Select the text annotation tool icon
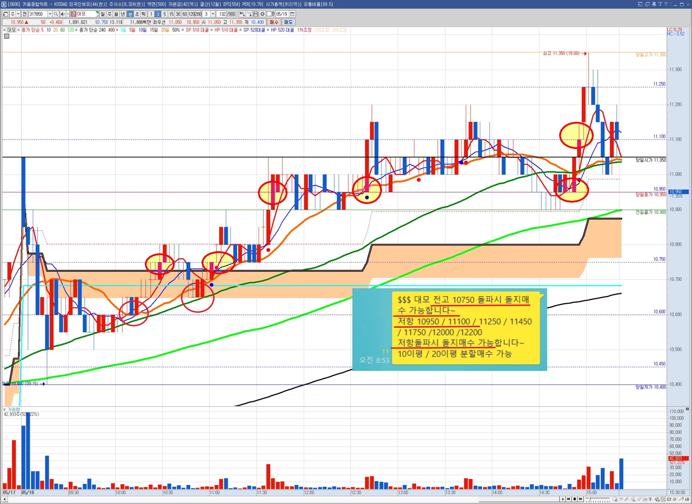 [x=651, y=499]
